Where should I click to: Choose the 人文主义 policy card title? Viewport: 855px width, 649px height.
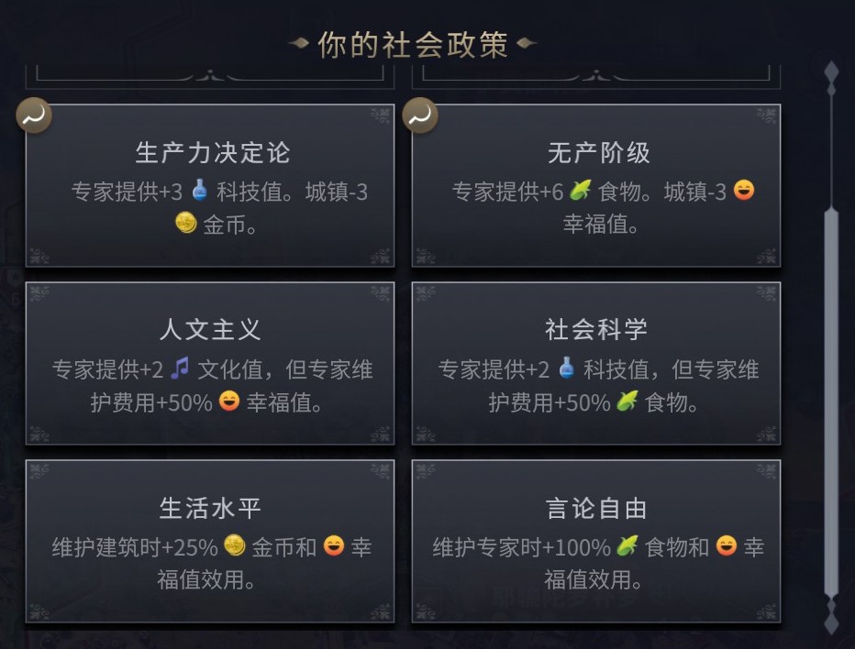[x=210, y=330]
